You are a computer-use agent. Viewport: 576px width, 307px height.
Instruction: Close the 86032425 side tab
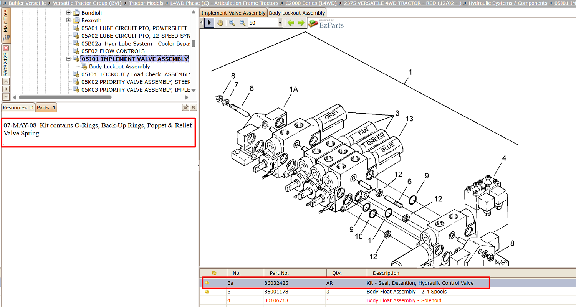6,48
